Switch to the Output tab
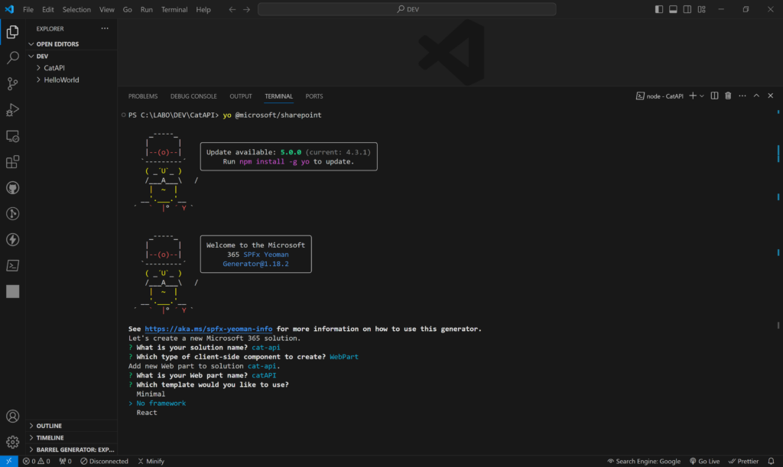 241,96
